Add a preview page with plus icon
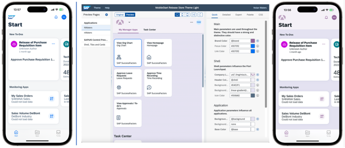345x148 pixels. point(107,15)
